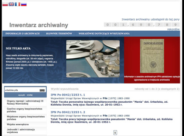Open the Słownik terminów menu

(x=59, y=34)
